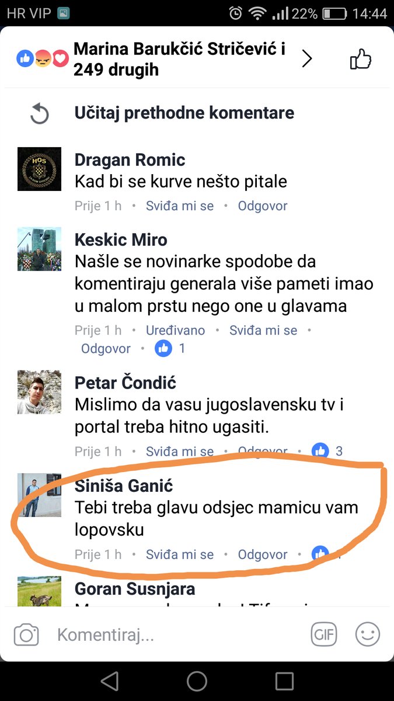The image size is (394, 701).
Task: Tap the thumbs-up like icon at top right
Action: pyautogui.click(x=360, y=59)
